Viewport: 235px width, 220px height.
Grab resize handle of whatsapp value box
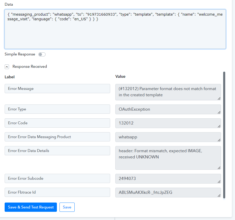point(219,140)
